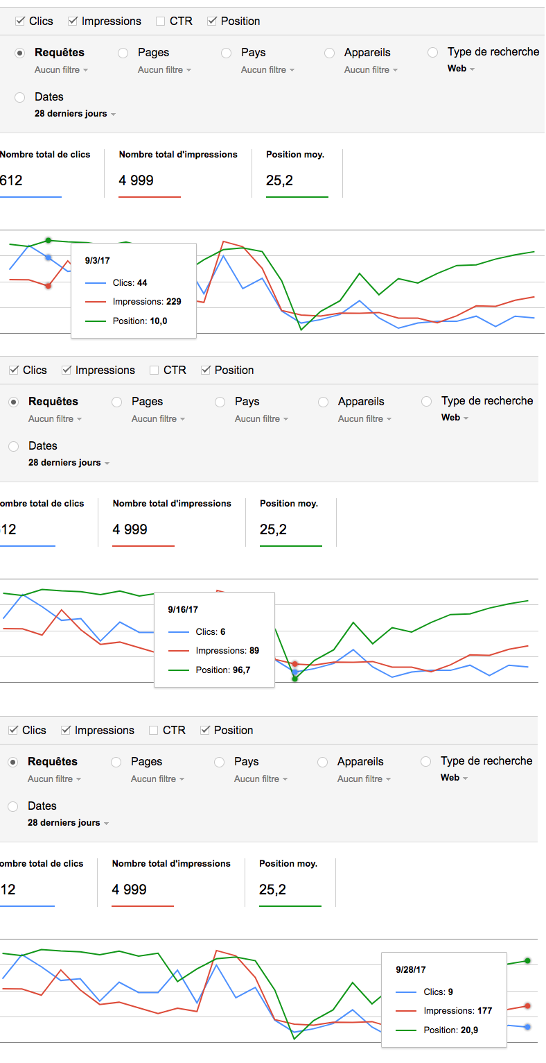The width and height of the screenshot is (546, 1063).
Task: Tick the CTR checkbox in the 9/28/17 tooltip panel
Action: point(154,731)
